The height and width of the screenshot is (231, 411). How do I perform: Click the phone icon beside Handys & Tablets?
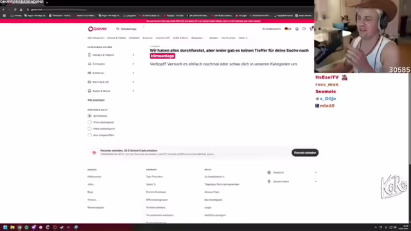pos(89,55)
